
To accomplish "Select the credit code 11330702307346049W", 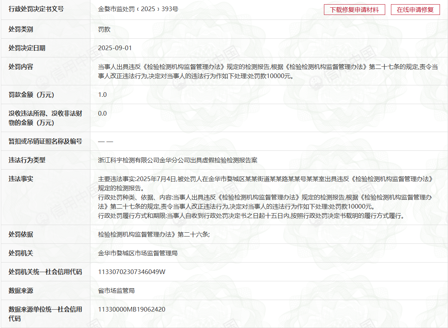I will pyautogui.click(x=132, y=272).
